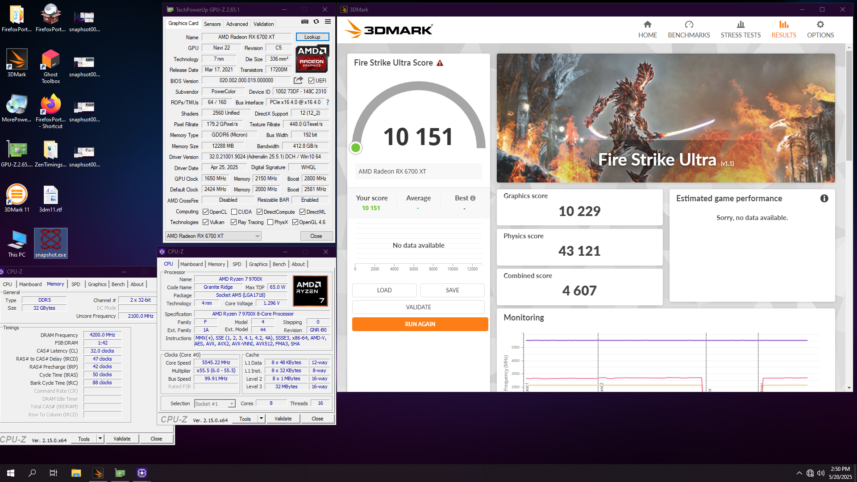Take a GPU-Z screenshot with camera icon
This screenshot has height=482, width=857.
304,21
